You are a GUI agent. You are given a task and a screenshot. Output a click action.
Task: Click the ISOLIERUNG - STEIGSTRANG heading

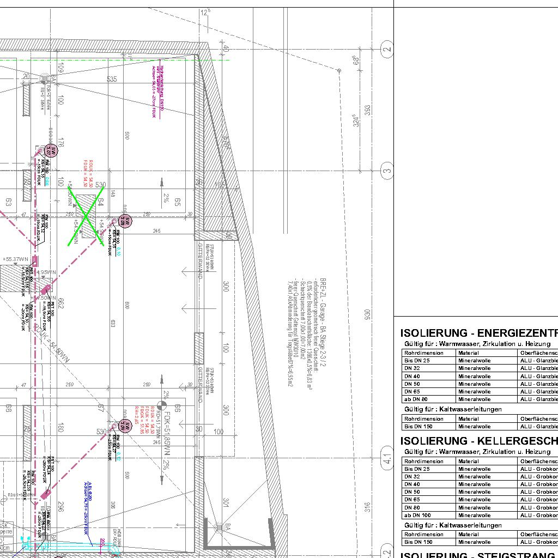point(478,555)
